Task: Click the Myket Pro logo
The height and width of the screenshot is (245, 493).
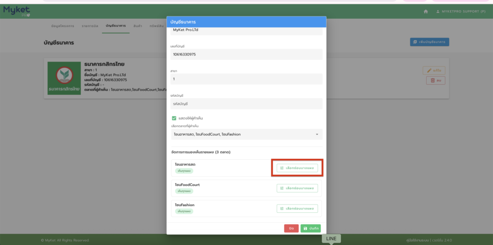Action: (x=16, y=11)
